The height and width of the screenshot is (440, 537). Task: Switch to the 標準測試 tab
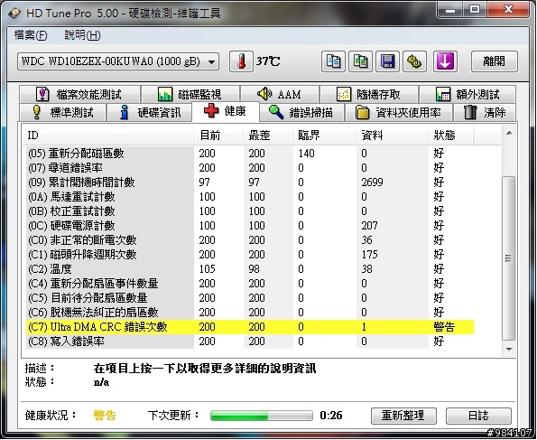click(x=62, y=113)
